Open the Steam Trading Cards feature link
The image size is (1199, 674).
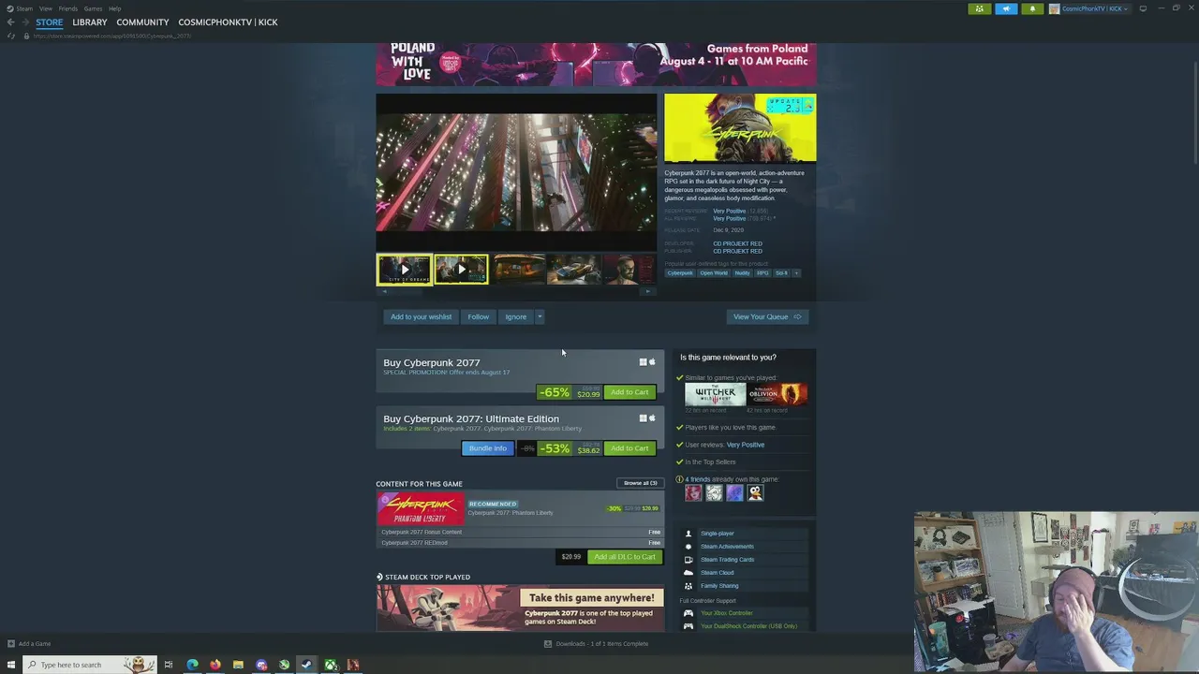(x=727, y=560)
